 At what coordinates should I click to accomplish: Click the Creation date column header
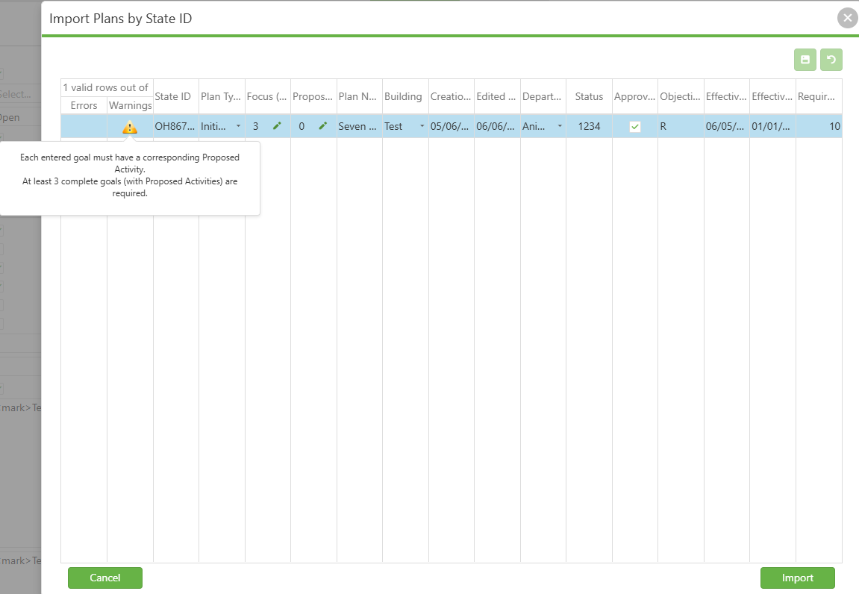(x=452, y=96)
